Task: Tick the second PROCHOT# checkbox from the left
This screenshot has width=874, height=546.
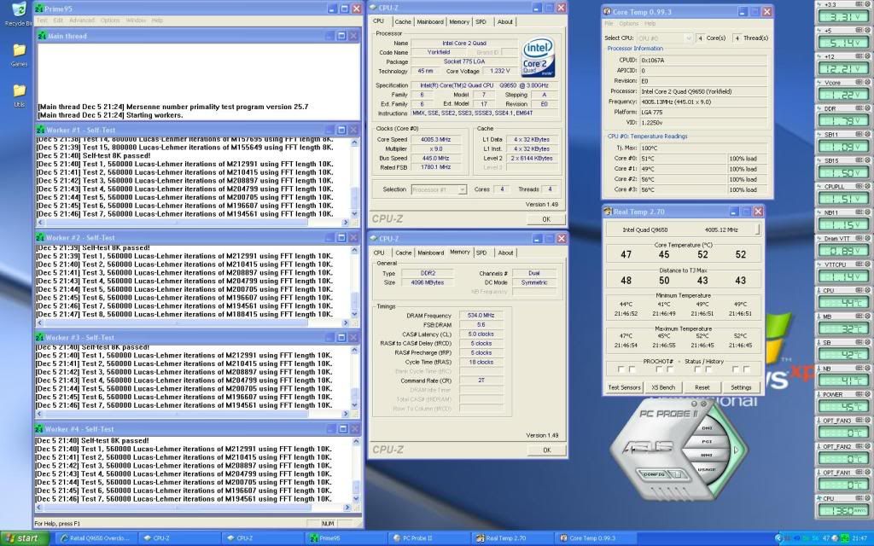Action: [632, 369]
